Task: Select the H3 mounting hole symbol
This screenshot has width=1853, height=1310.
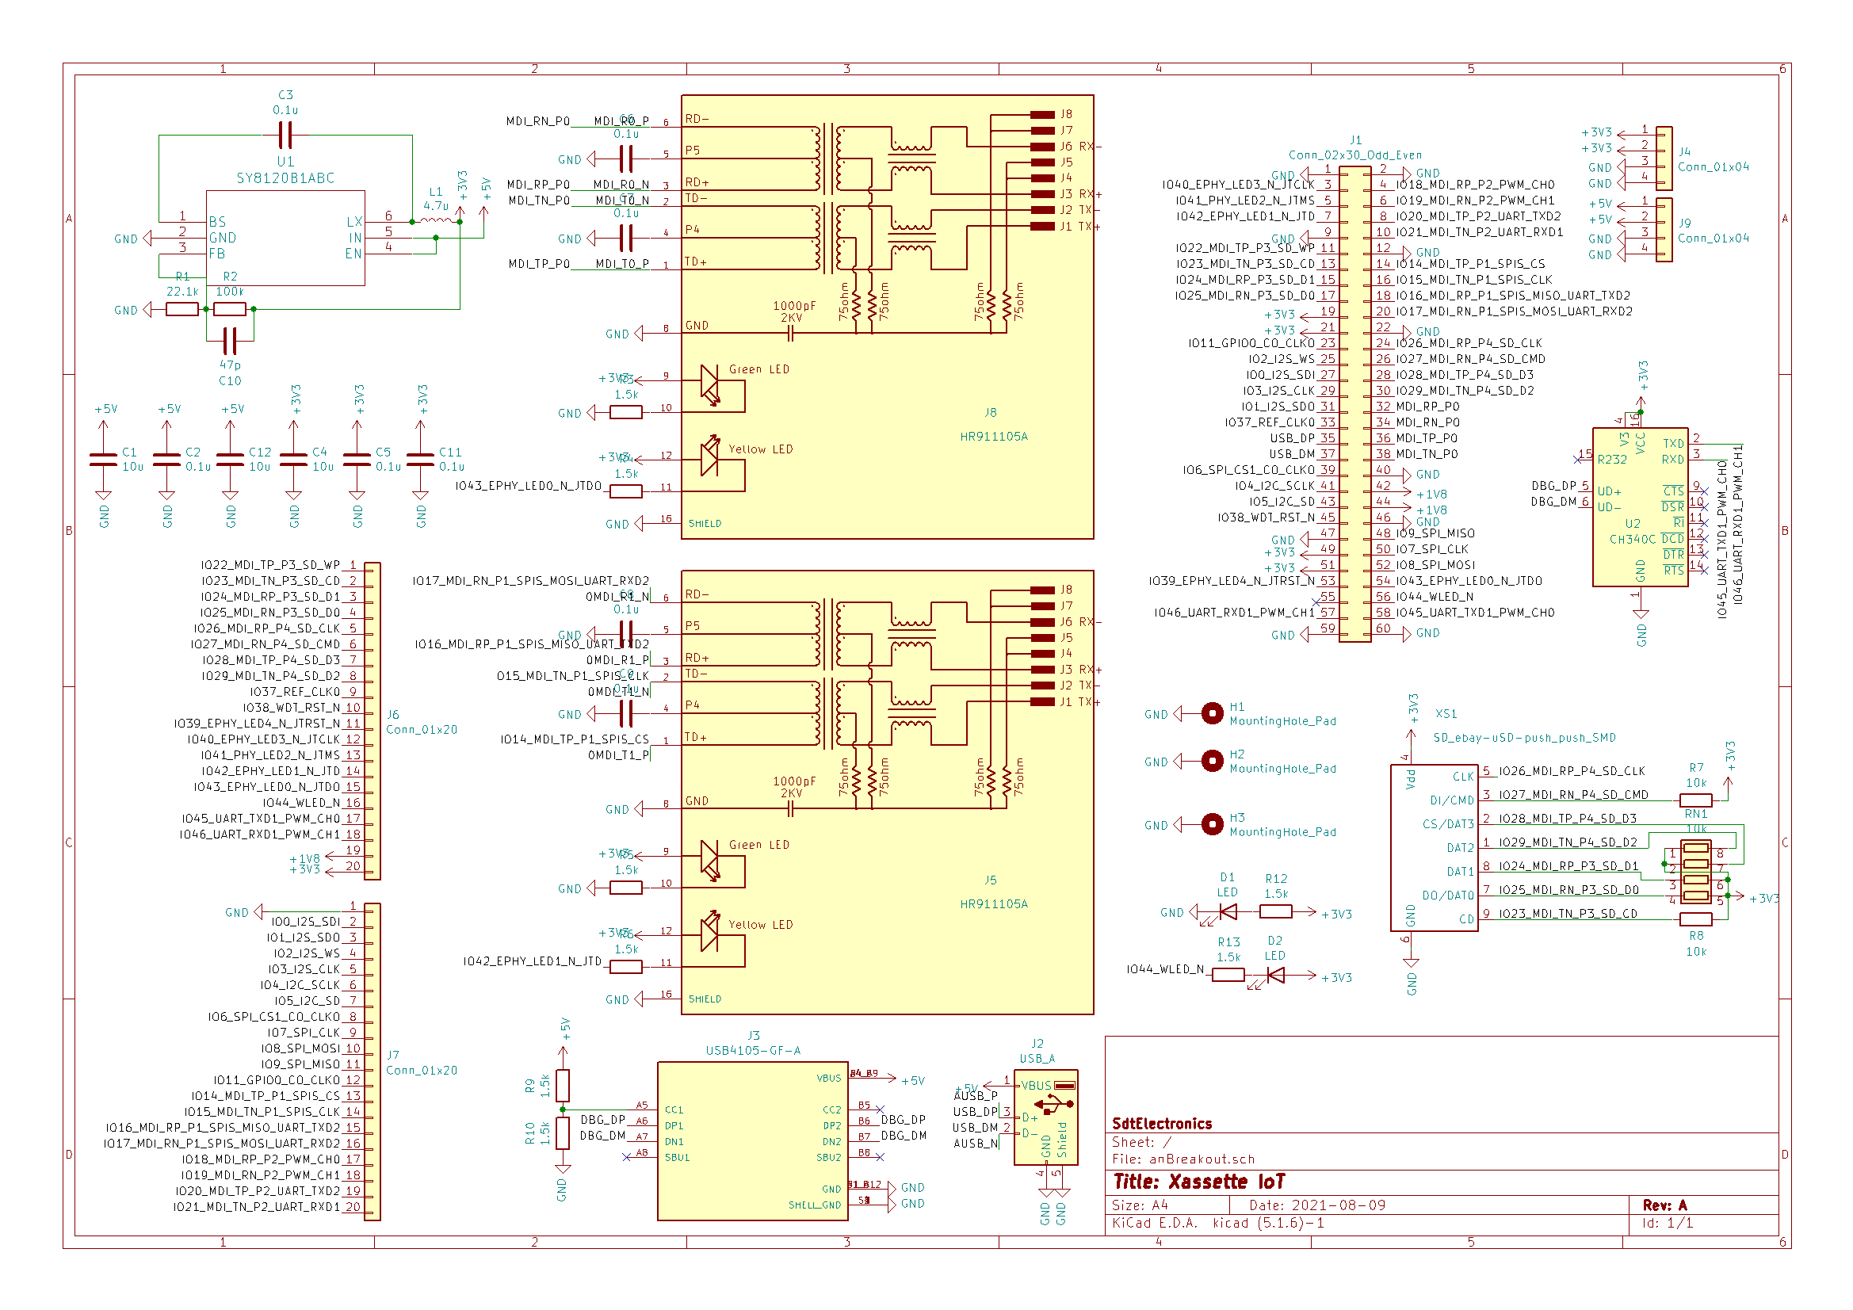Action: tap(1211, 824)
